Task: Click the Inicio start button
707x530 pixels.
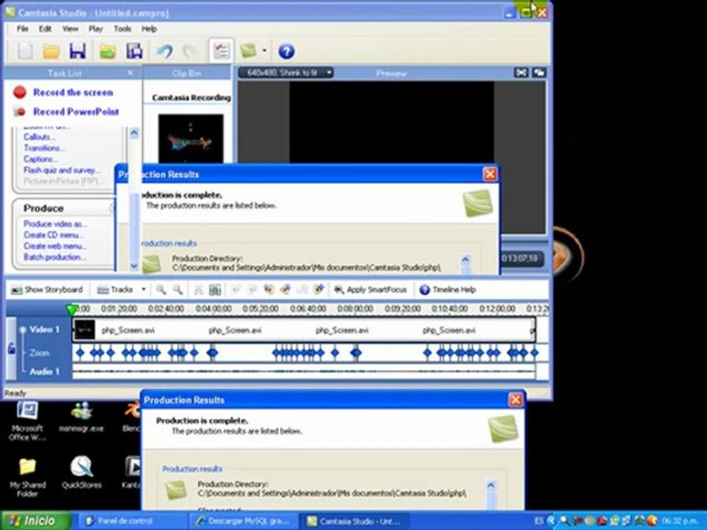Action: 35,520
